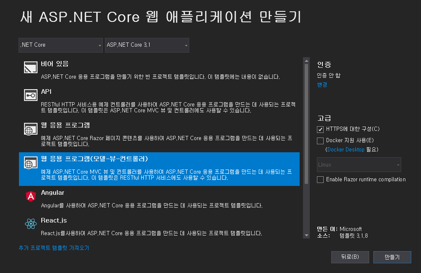Select the Angular logo icon
The width and height of the screenshot is (421, 273).
[x=31, y=196]
